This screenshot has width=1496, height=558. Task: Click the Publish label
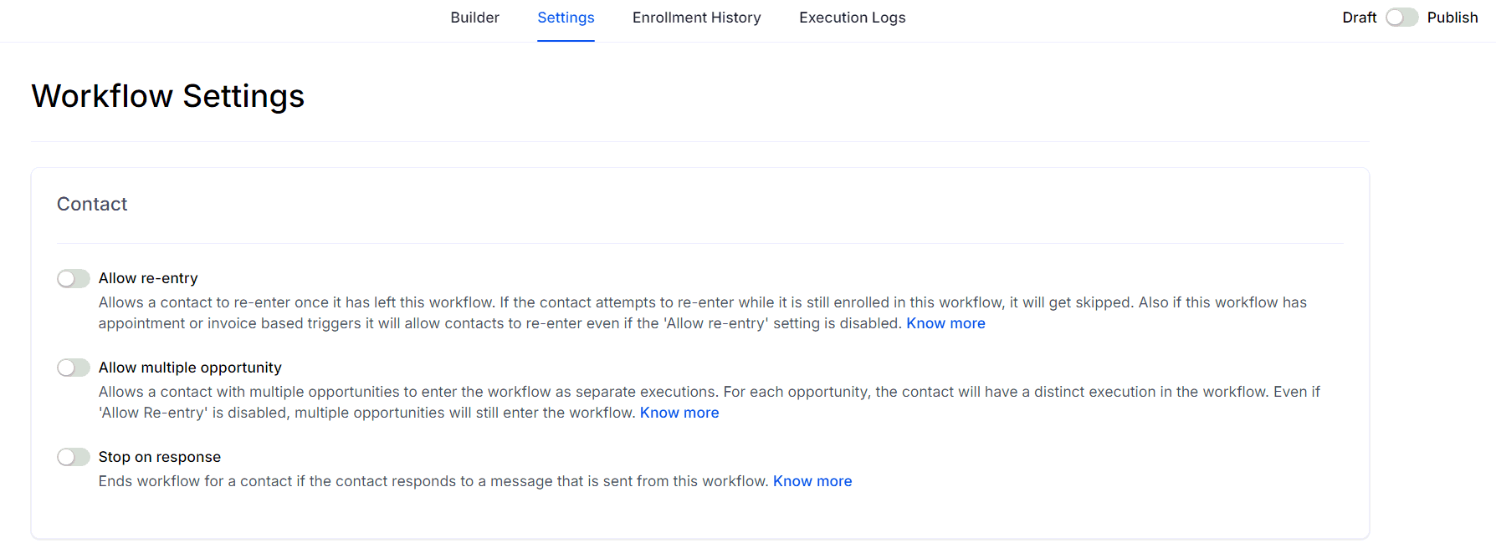1452,18
